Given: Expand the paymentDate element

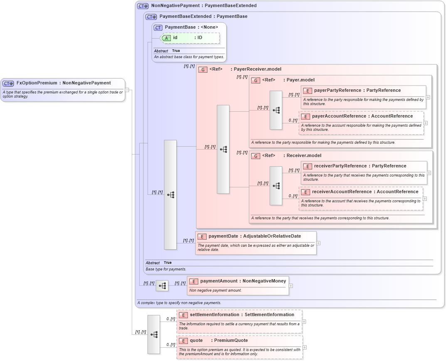Looking at the screenshot, I should point(318,243).
